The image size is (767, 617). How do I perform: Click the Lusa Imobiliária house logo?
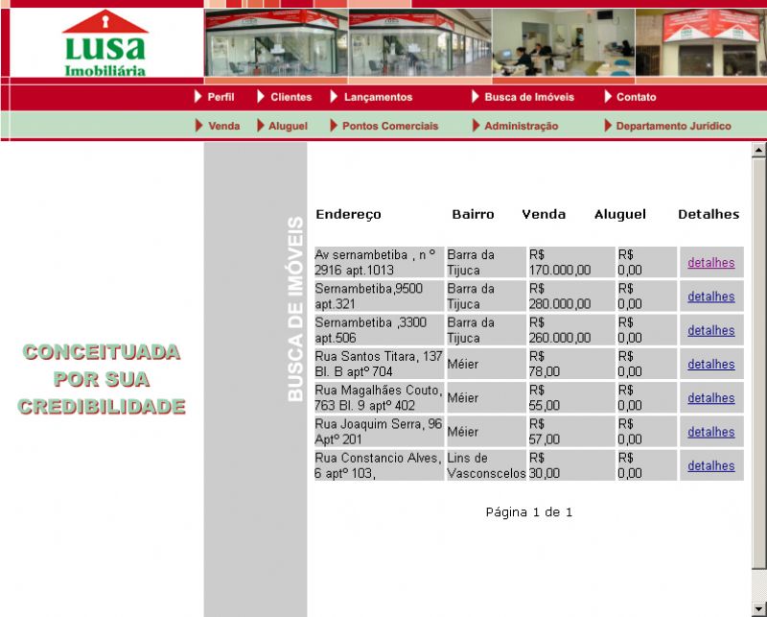coord(105,43)
